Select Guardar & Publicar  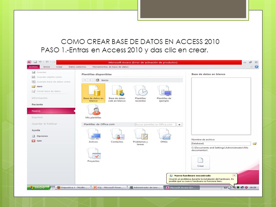pyautogui.click(x=44, y=124)
